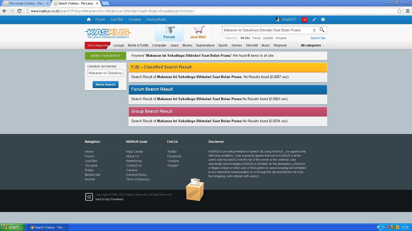The width and height of the screenshot is (412, 231).
Task: Expand the All categories dropdown
Action: (313, 45)
